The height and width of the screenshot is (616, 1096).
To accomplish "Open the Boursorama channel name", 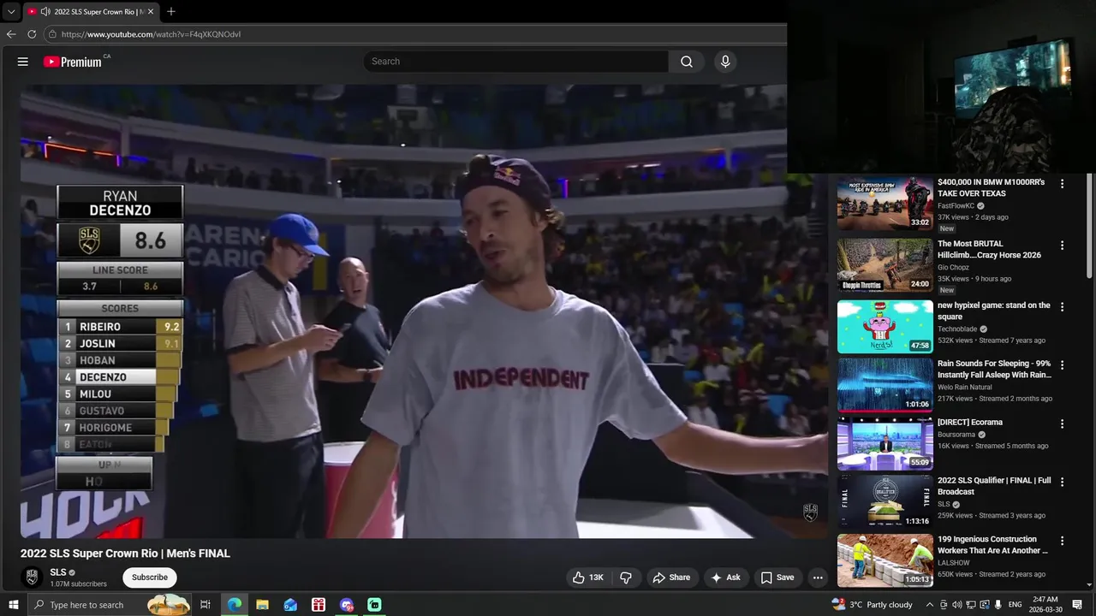I will tap(956, 434).
